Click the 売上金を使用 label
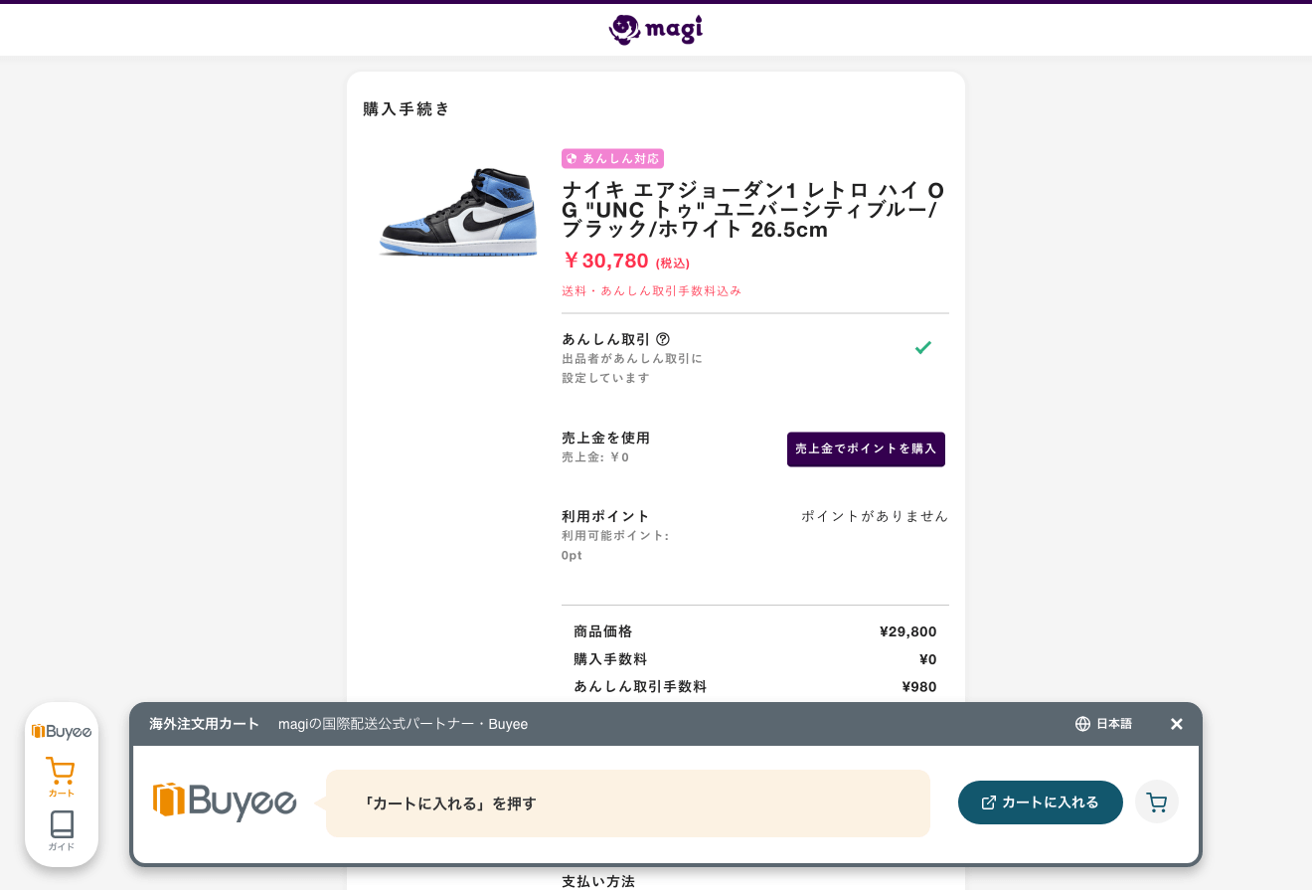1312x890 pixels. coord(605,438)
